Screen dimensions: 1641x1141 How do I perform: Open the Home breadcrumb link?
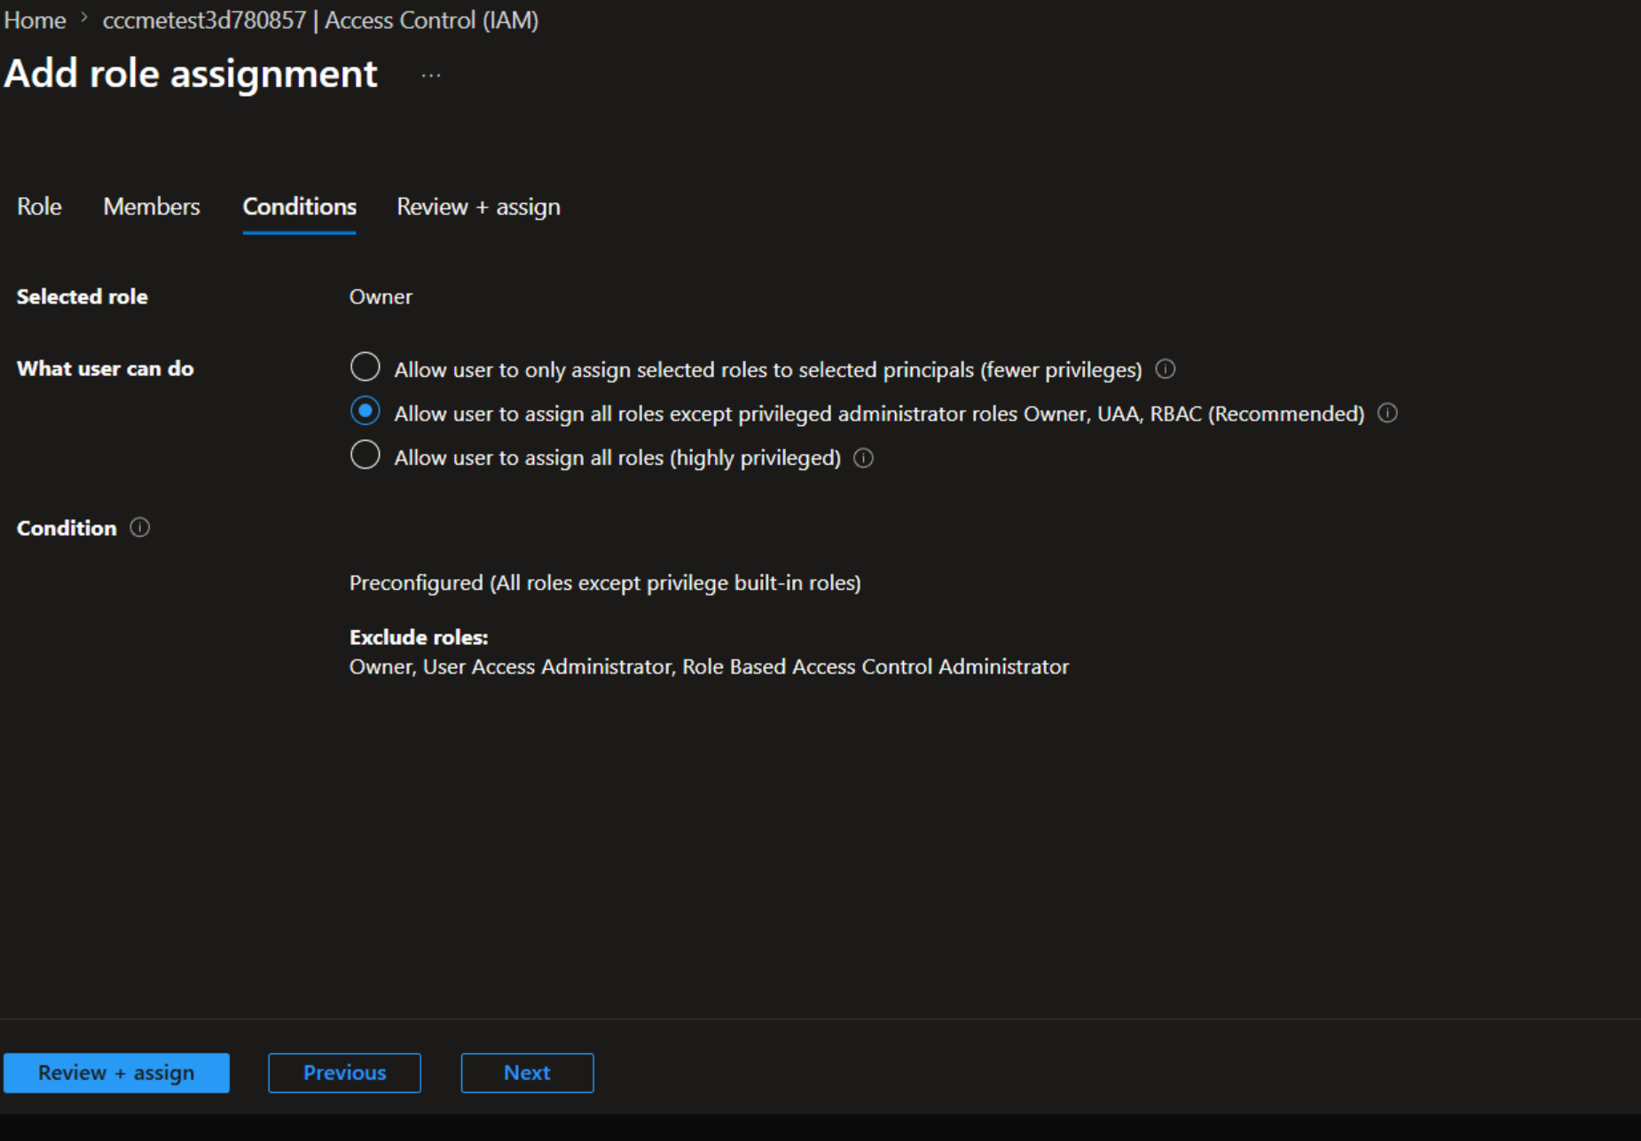[35, 20]
